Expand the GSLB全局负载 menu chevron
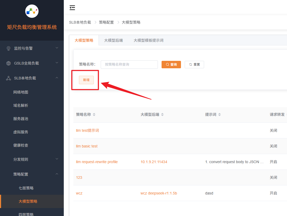Screen dimensions: 287x216 57,63
